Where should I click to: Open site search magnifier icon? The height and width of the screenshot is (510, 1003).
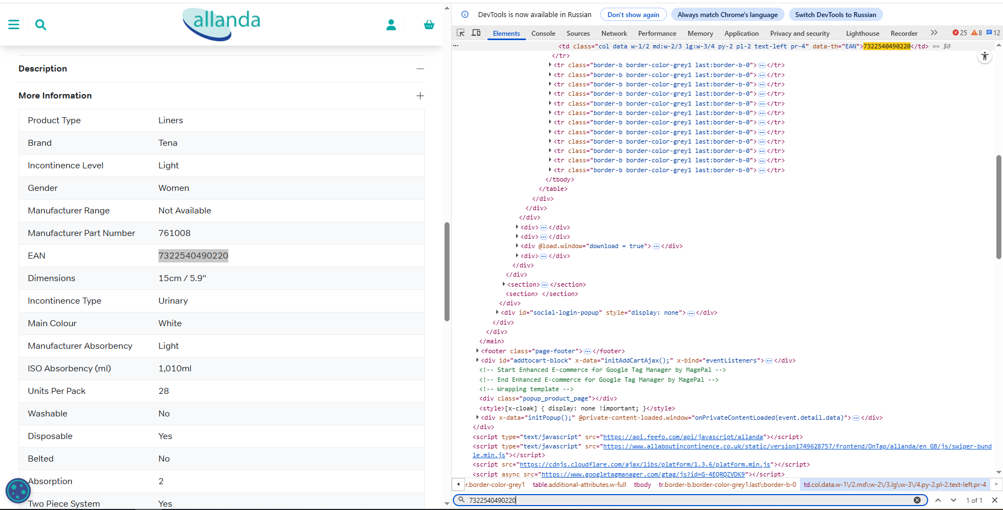(x=41, y=25)
